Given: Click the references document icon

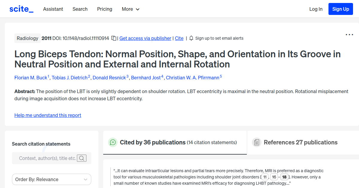Looking at the screenshot, I should tap(257, 142).
